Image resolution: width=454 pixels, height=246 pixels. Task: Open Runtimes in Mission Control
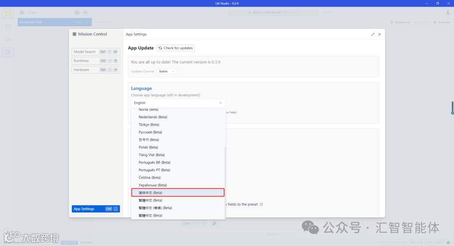point(96,61)
